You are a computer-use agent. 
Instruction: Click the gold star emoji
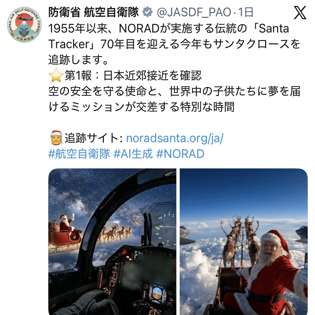[56, 76]
